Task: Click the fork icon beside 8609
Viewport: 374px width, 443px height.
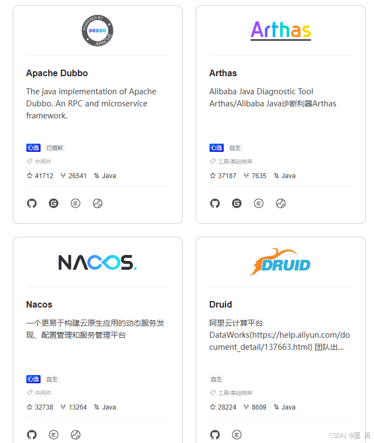Action: (246, 407)
